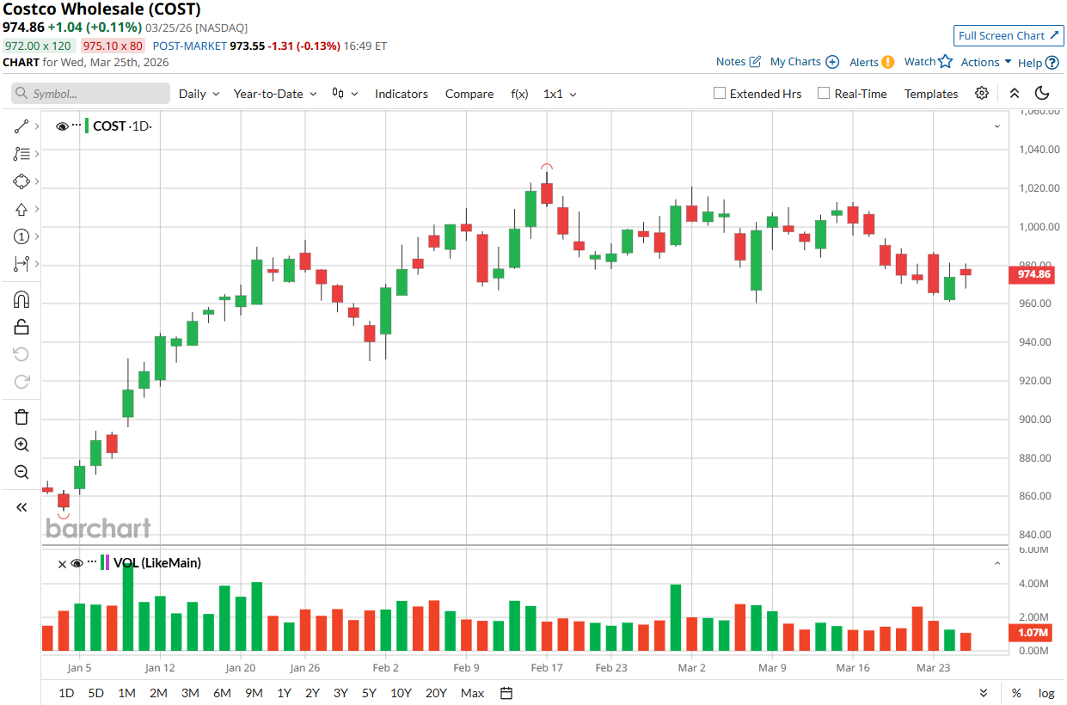Image resolution: width=1067 pixels, height=705 pixels.
Task: Zoom in on the chart
Action: [21, 444]
